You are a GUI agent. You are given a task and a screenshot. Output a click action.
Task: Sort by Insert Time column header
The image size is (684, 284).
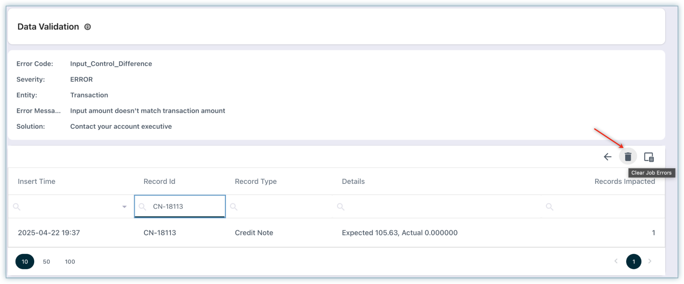coord(37,182)
